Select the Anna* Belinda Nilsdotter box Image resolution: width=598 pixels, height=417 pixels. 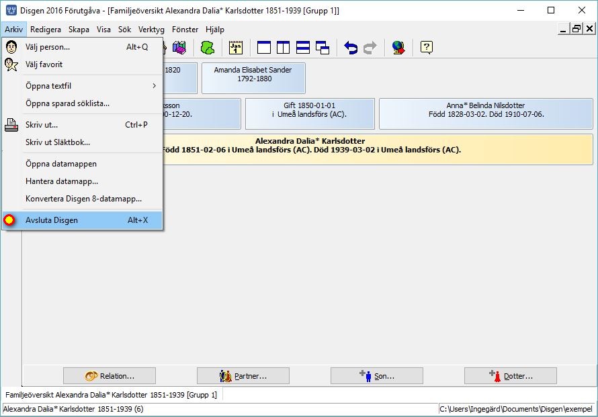[x=486, y=113]
